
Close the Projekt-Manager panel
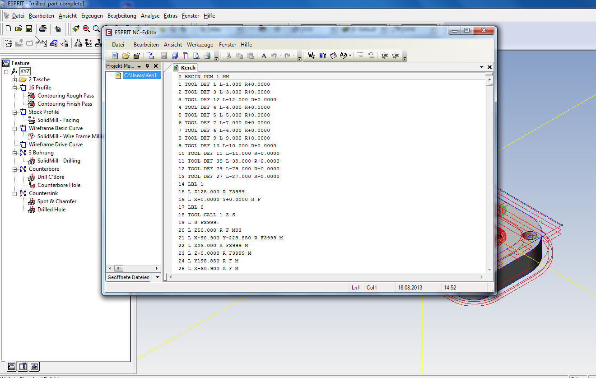[155, 66]
